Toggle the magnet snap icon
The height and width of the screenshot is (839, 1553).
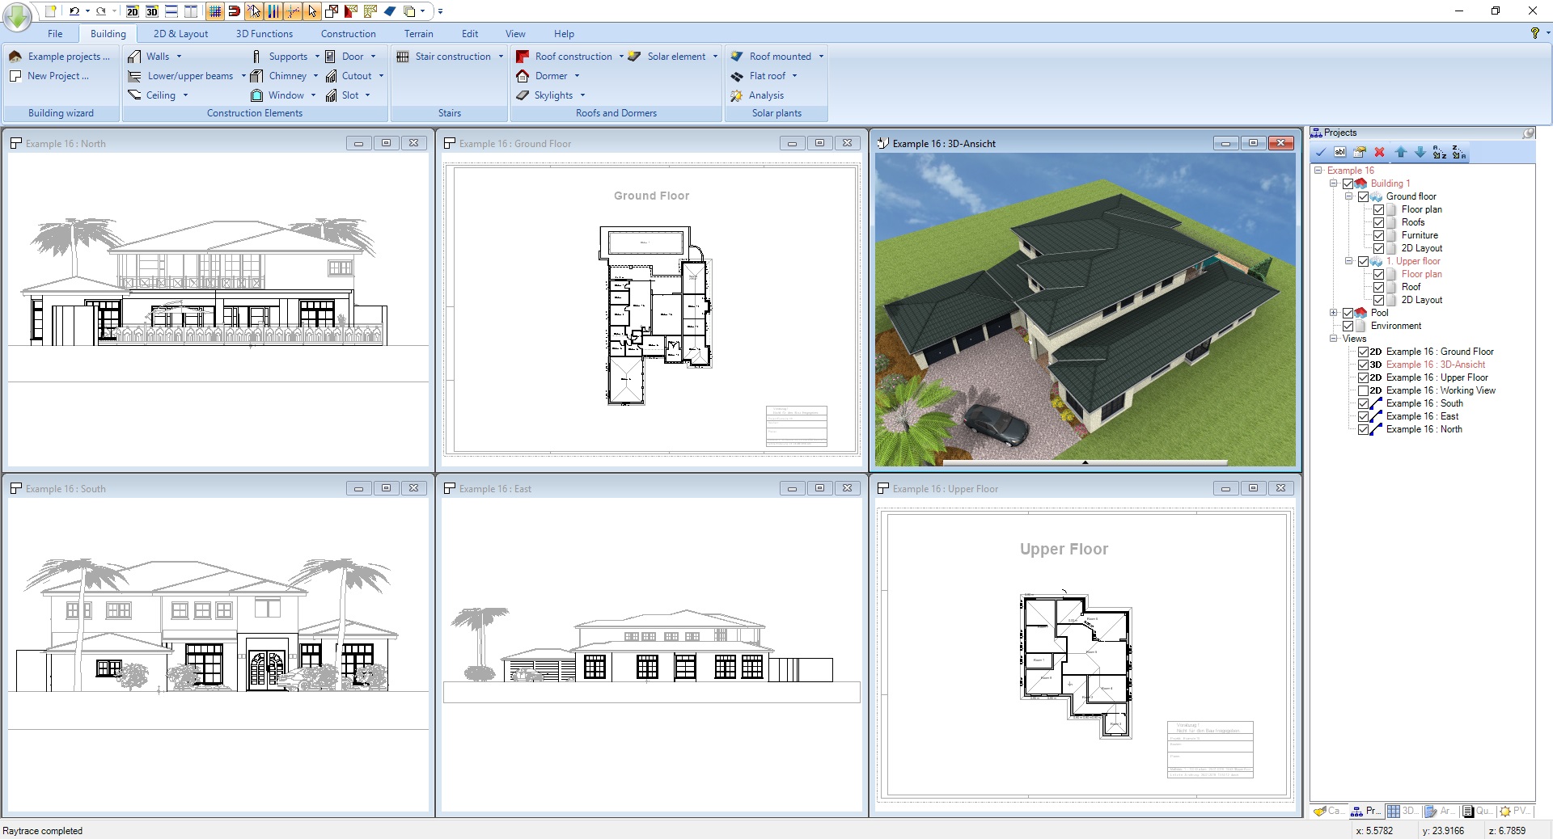click(234, 11)
